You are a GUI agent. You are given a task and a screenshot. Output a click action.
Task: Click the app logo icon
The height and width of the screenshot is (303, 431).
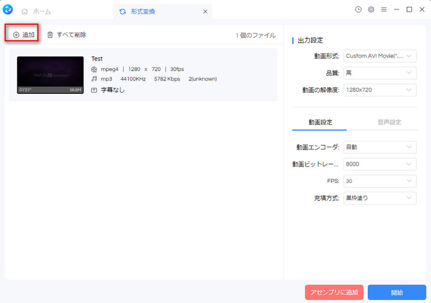[x=8, y=10]
